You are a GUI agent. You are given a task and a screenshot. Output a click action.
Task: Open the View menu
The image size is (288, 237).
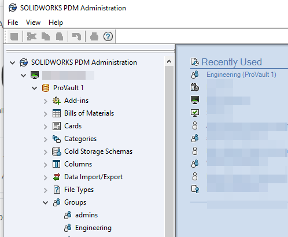(x=33, y=23)
